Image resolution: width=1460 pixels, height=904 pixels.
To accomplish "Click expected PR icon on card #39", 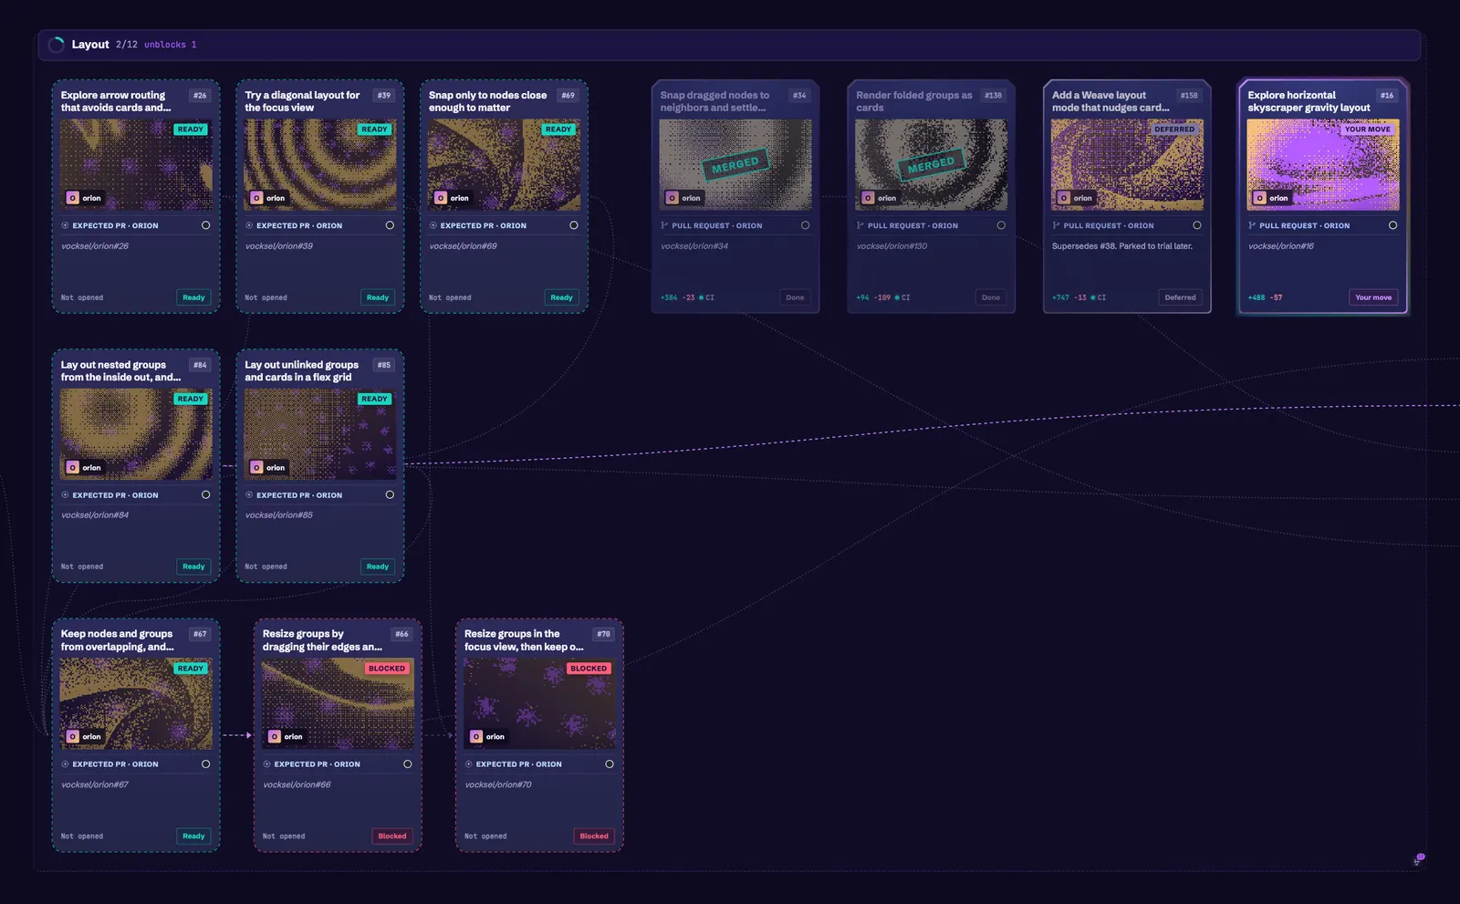I will coord(249,225).
